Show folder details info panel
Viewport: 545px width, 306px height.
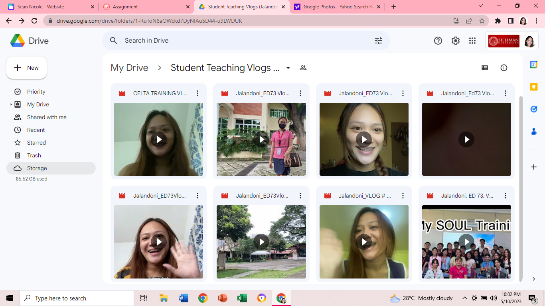tap(504, 68)
